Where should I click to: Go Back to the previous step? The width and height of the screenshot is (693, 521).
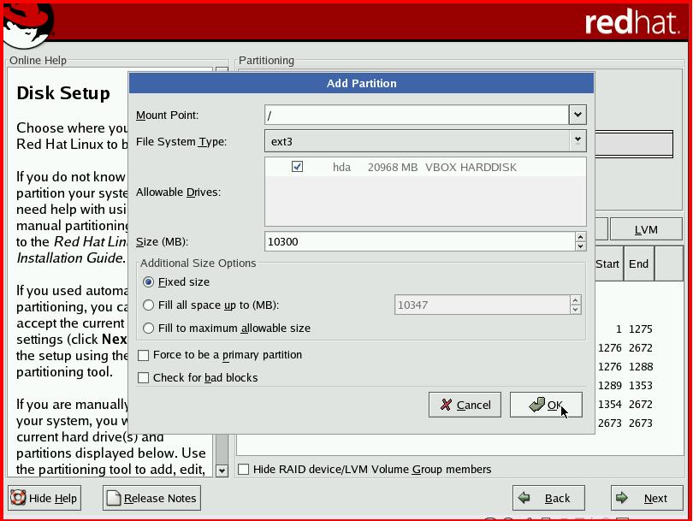pyautogui.click(x=548, y=498)
